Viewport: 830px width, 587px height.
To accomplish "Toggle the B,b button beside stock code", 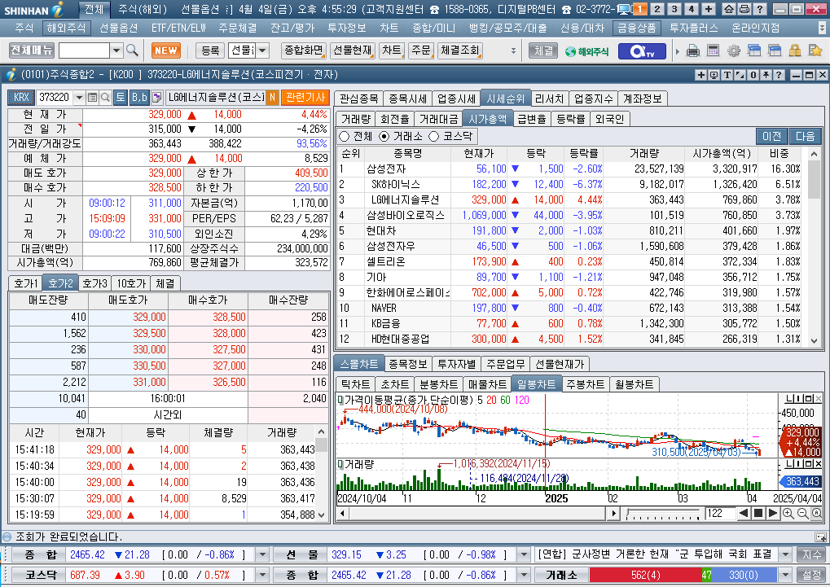I will coord(139,98).
